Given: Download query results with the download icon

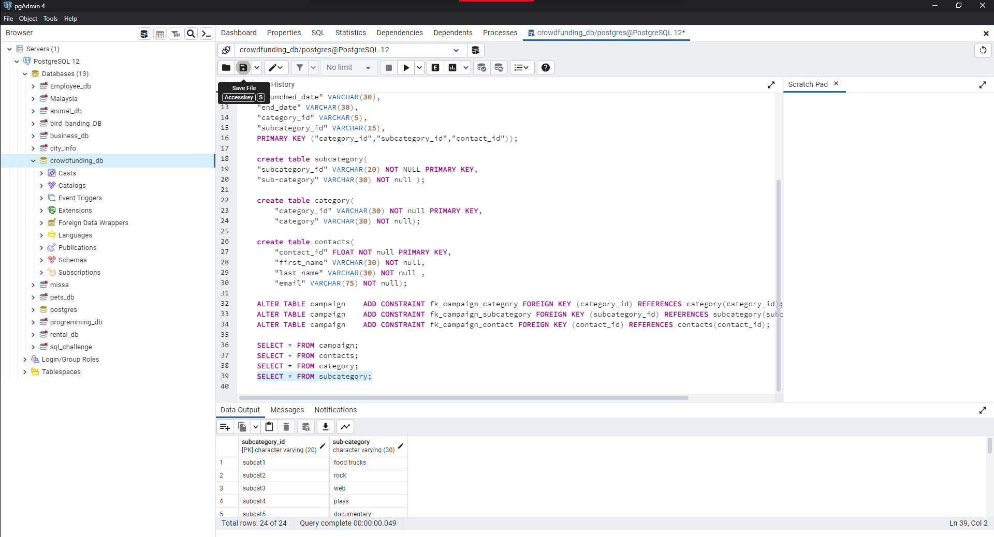Looking at the screenshot, I should tap(325, 426).
